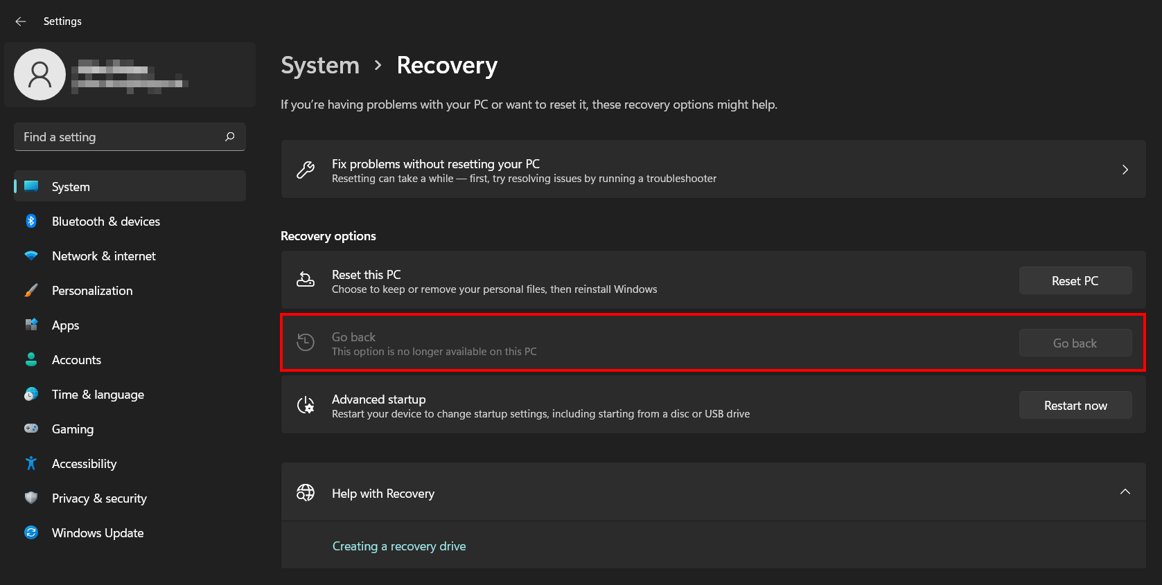Navigate to System in the breadcrumb
Viewport: 1162px width, 585px height.
pyautogui.click(x=320, y=66)
